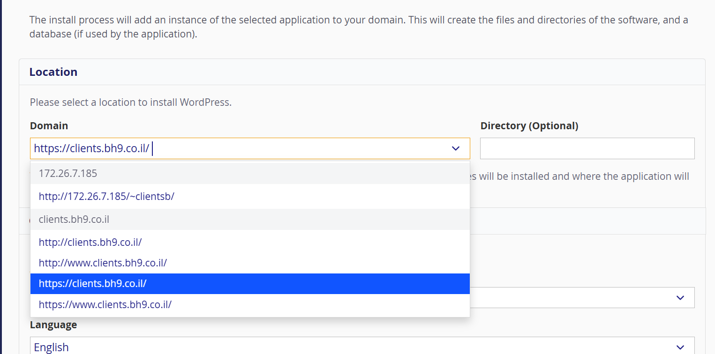
Task: Select https://www.clients.bh9.co.il/ option
Action: point(250,304)
